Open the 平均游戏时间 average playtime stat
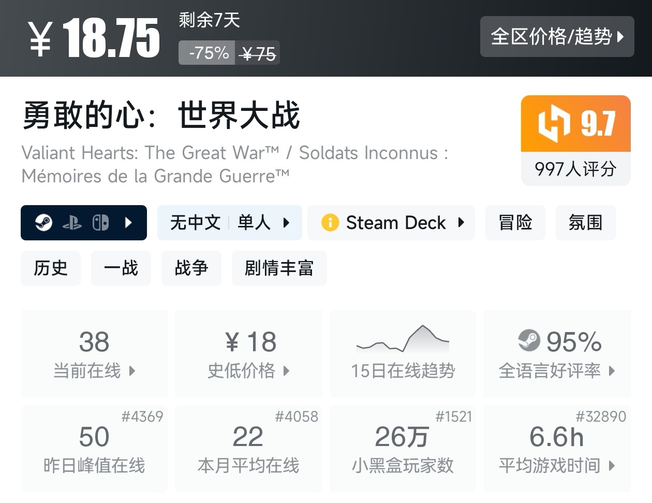Screen dimensions: 652x503 (557, 449)
